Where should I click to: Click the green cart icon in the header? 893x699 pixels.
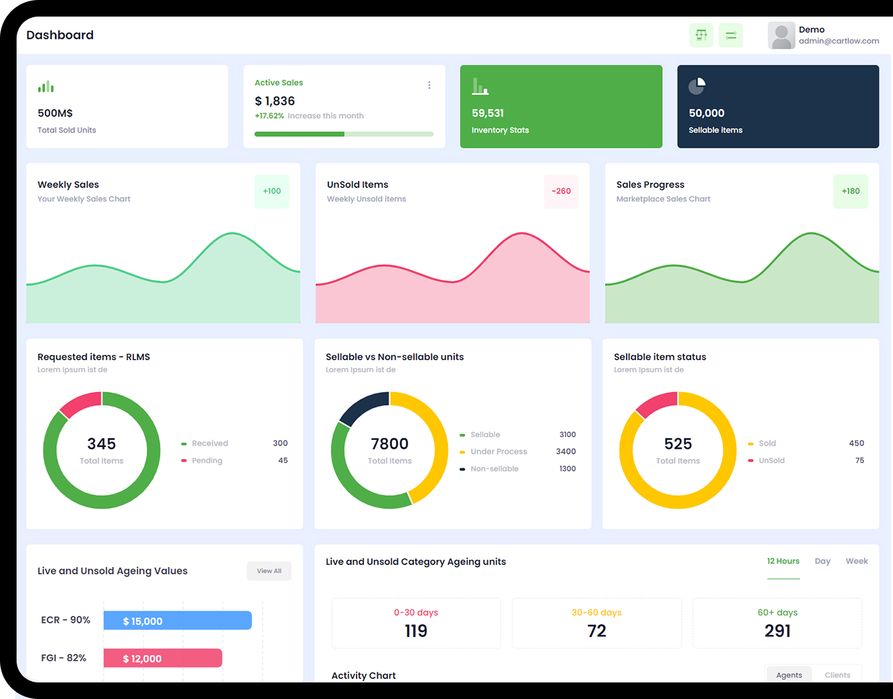coord(701,35)
